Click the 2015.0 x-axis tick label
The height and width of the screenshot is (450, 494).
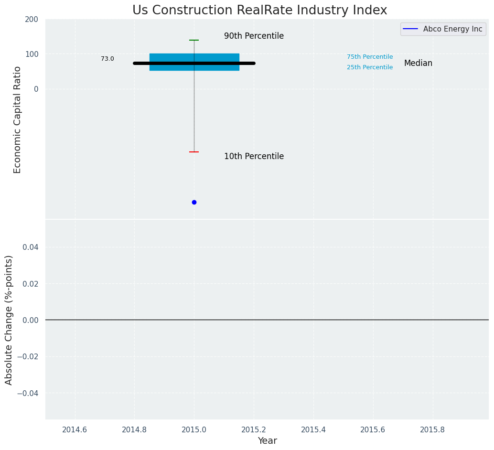[x=194, y=429]
